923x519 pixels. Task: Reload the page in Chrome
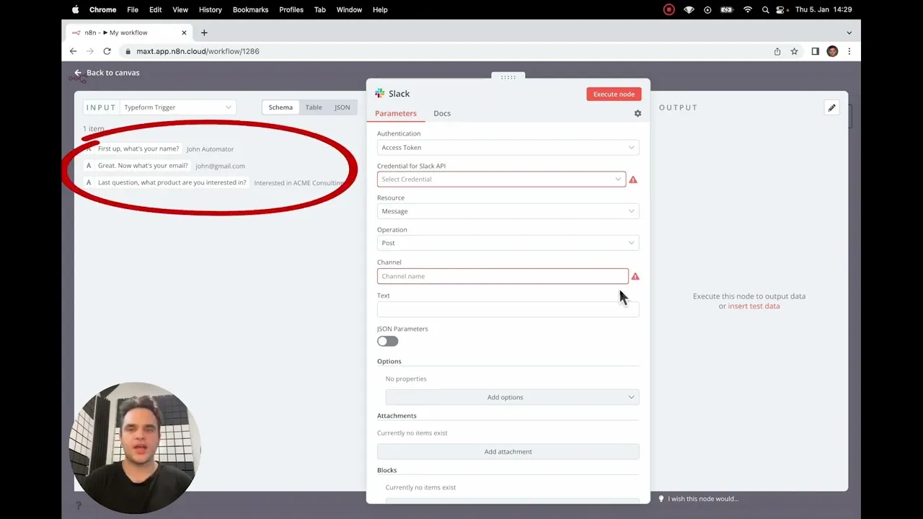tap(107, 51)
